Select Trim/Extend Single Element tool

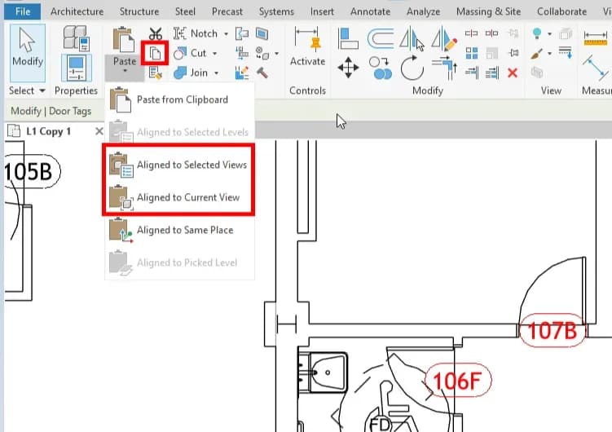click(x=472, y=73)
